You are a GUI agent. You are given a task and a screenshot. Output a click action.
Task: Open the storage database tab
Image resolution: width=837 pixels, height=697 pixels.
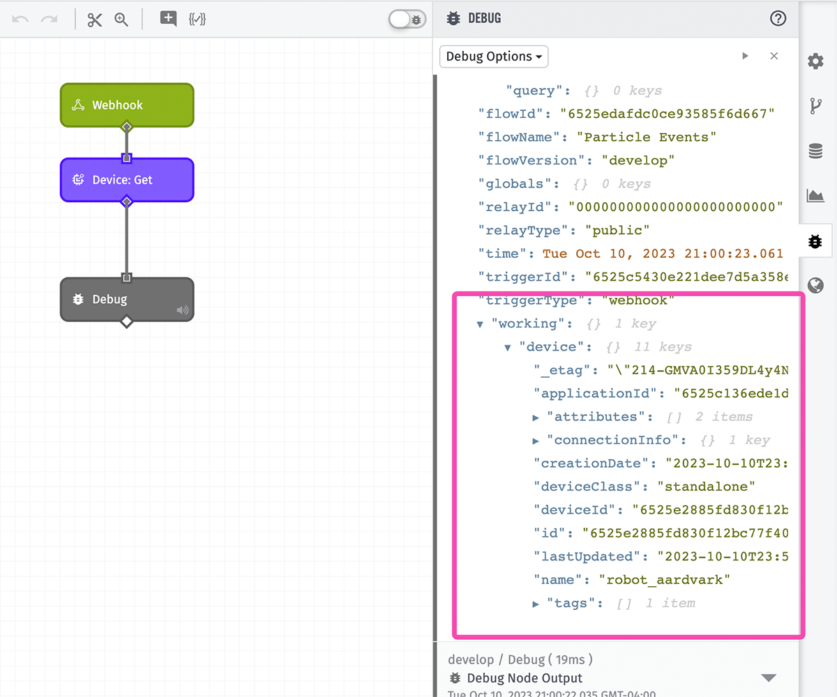pyautogui.click(x=815, y=151)
